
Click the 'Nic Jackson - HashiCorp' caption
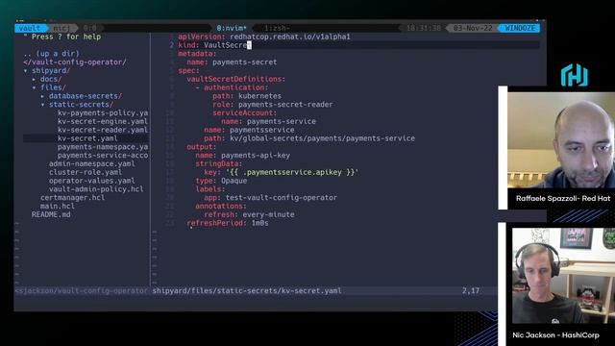click(x=555, y=335)
